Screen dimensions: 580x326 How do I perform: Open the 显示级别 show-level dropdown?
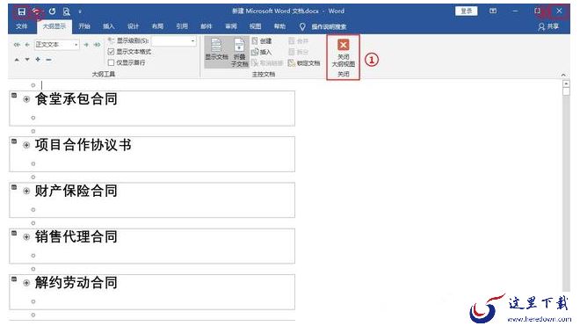173,40
